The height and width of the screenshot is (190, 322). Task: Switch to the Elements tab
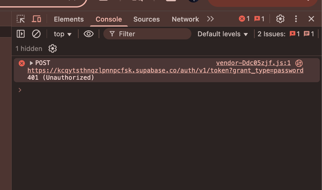tap(69, 19)
